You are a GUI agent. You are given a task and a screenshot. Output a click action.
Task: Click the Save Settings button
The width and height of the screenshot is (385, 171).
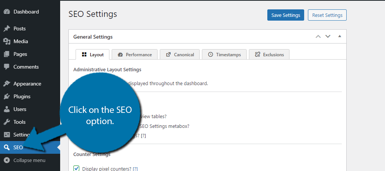pyautogui.click(x=286, y=15)
